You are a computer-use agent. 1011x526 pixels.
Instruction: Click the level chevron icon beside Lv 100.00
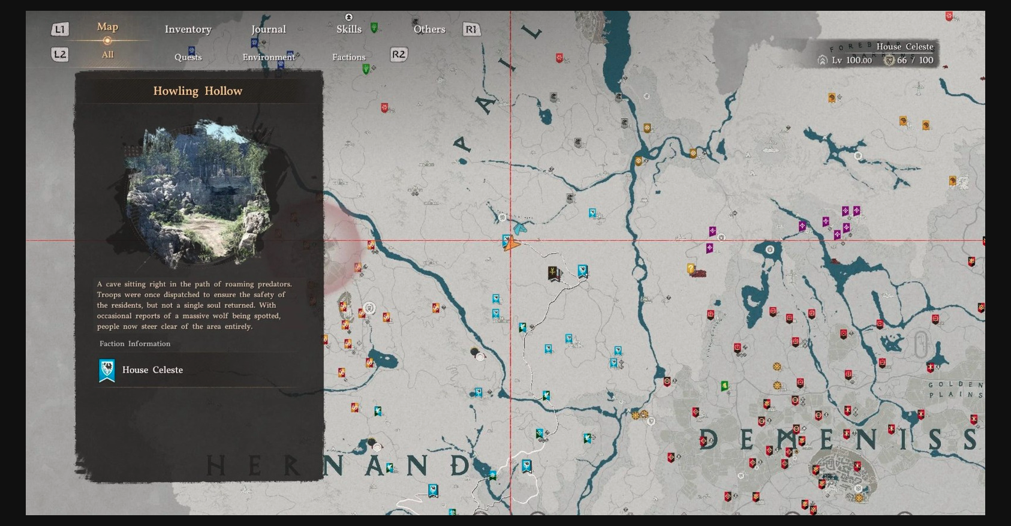click(x=823, y=60)
